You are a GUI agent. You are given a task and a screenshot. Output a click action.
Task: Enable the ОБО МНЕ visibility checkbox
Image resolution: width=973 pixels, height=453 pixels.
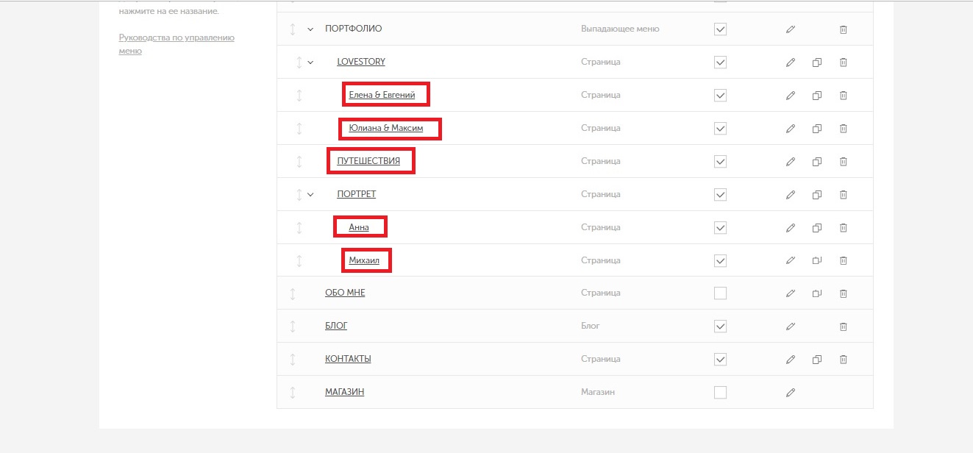pos(720,293)
